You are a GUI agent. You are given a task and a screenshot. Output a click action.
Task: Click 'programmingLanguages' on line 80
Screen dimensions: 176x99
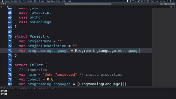(49, 84)
